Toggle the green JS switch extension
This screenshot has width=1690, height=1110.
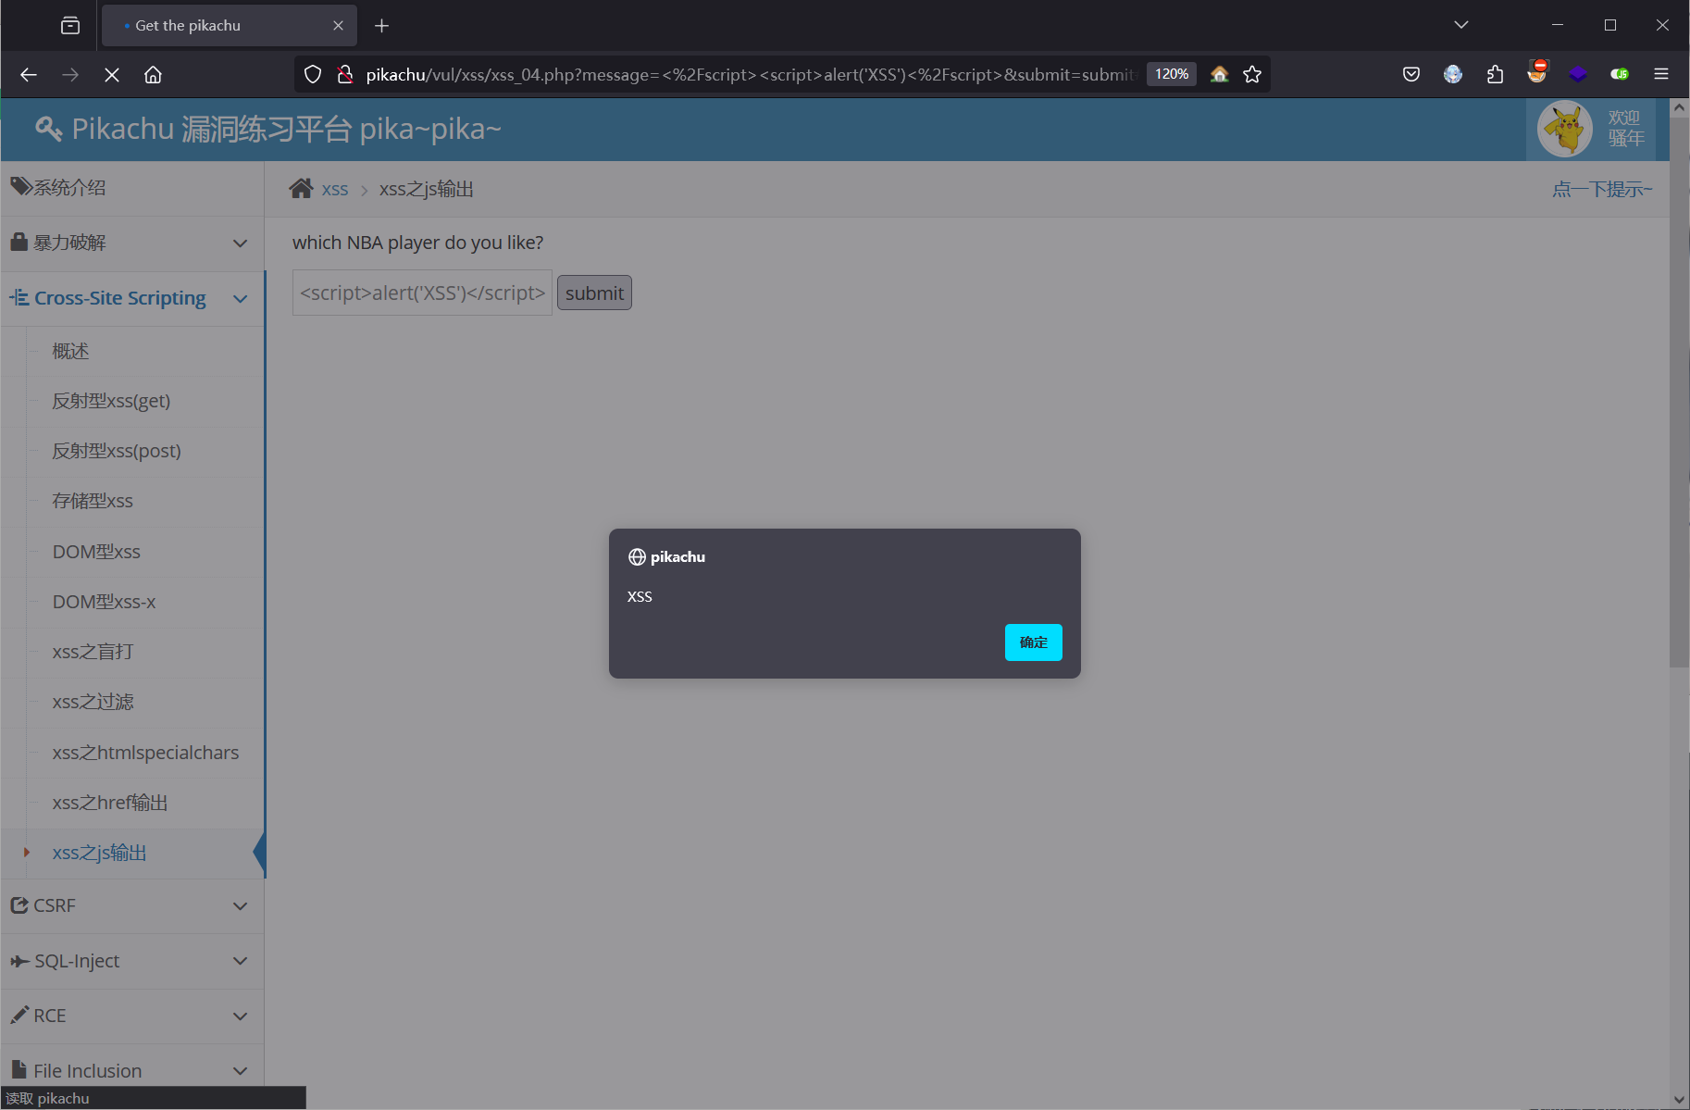click(x=1620, y=75)
